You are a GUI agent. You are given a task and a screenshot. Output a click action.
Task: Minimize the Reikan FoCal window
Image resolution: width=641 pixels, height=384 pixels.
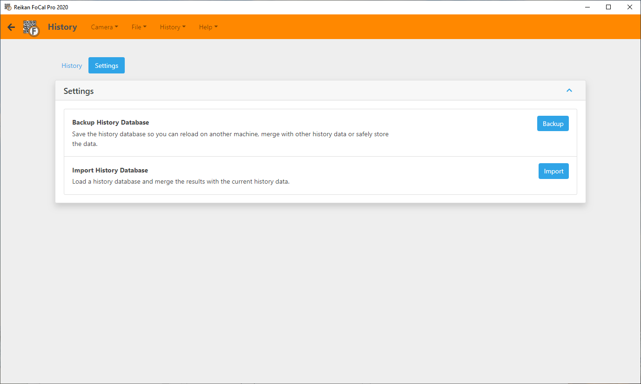click(587, 7)
